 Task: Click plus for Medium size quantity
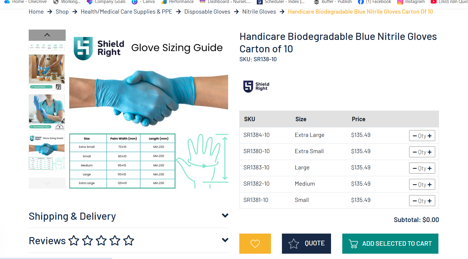[430, 184]
